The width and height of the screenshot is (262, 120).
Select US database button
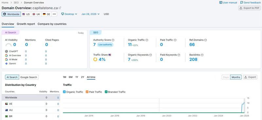(x=26, y=14)
